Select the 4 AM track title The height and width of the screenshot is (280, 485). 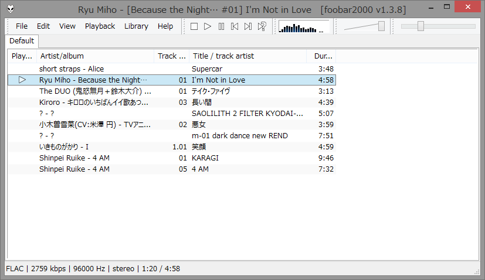(x=200, y=169)
